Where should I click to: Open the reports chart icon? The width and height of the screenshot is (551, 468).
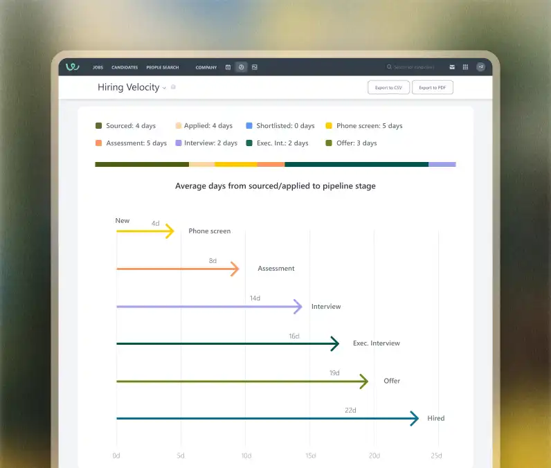tap(242, 67)
